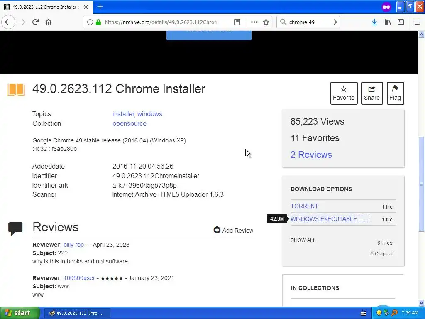Click the private browsing mask icon

tap(386, 7)
